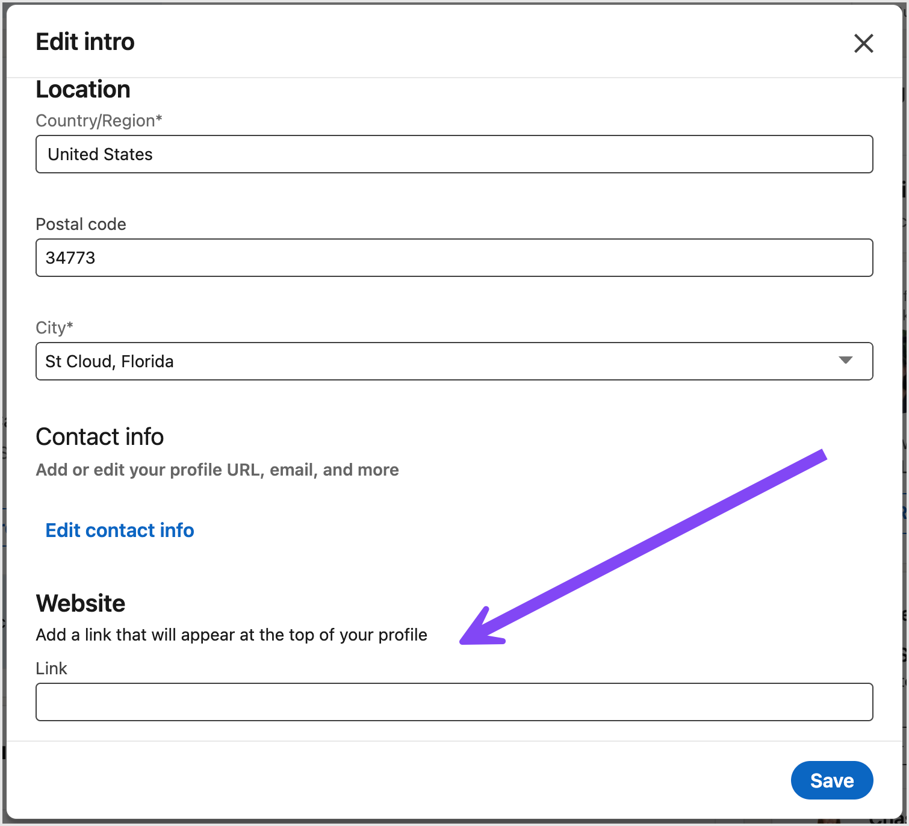Viewport: 909px width, 826px height.
Task: Click the Edit contact info hyperlink
Action: tap(119, 530)
